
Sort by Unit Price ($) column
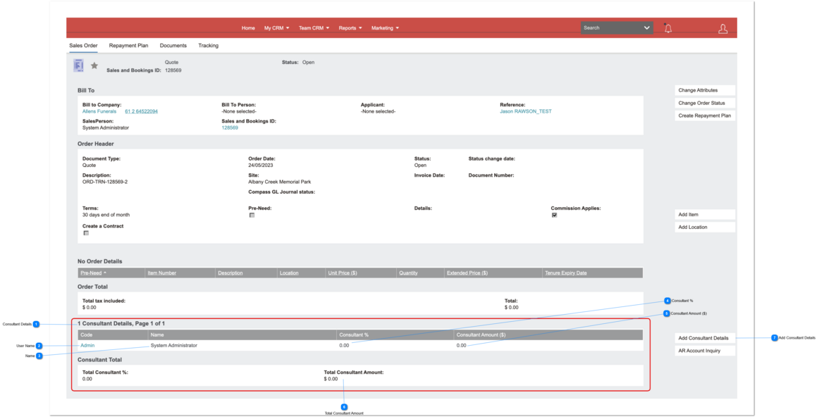pos(343,273)
